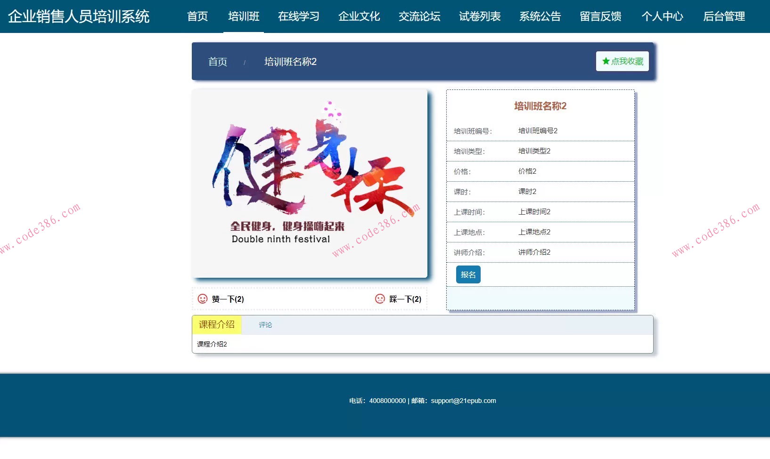This screenshot has height=459, width=770.
Task: Select the 课程介绍 tab
Action: [216, 324]
